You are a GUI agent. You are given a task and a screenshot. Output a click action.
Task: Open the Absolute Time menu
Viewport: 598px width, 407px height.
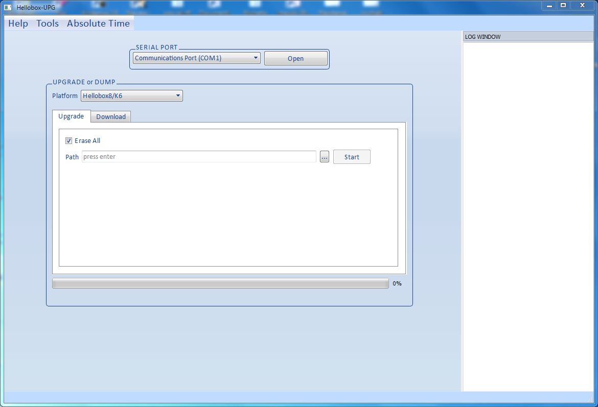point(99,23)
